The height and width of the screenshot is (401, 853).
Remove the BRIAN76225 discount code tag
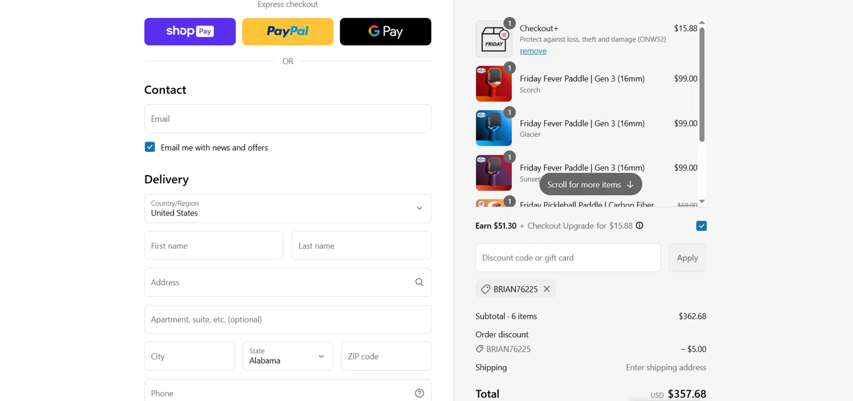546,289
